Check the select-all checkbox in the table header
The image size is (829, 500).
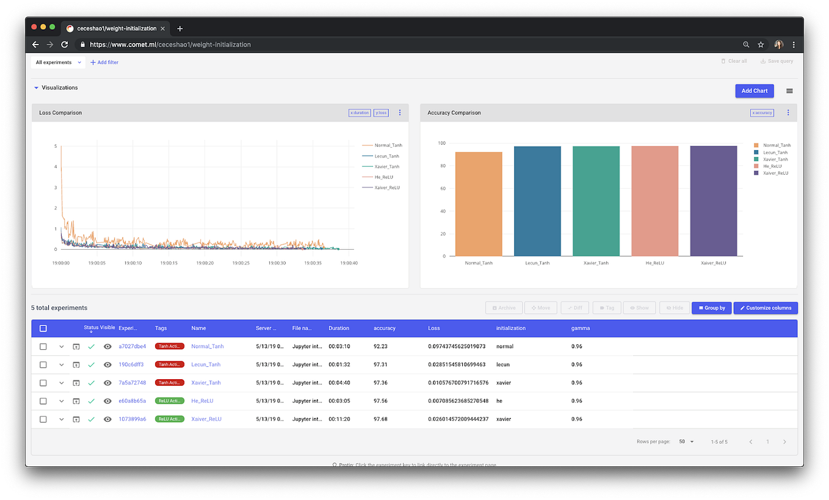(x=43, y=328)
